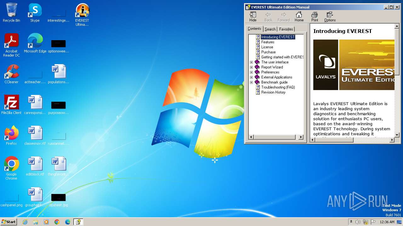This screenshot has height=226, width=403.
Task: Expand the Report Wizard book
Action: (x=252, y=67)
